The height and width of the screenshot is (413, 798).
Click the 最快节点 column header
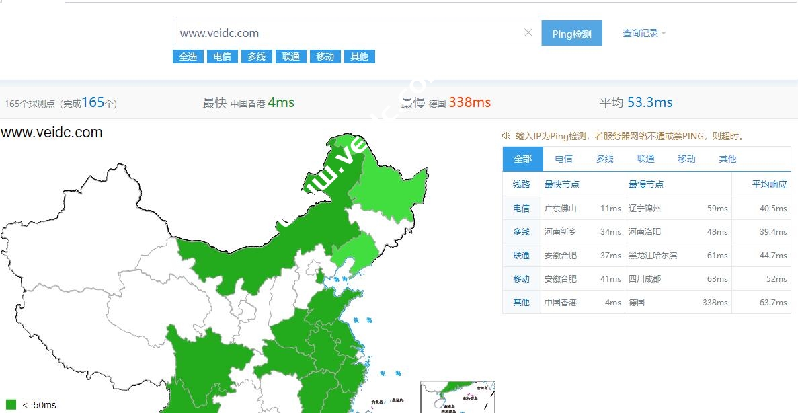pyautogui.click(x=562, y=184)
